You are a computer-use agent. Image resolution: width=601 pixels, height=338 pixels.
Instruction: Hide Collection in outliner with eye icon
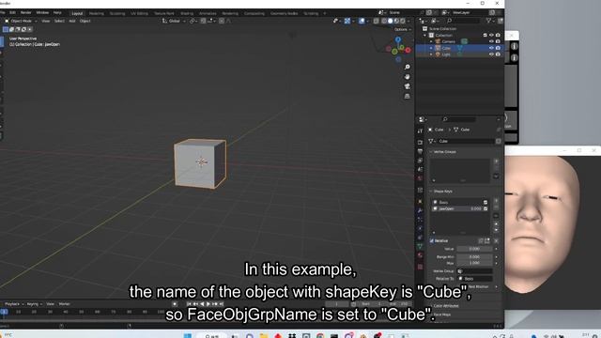pyautogui.click(x=491, y=36)
